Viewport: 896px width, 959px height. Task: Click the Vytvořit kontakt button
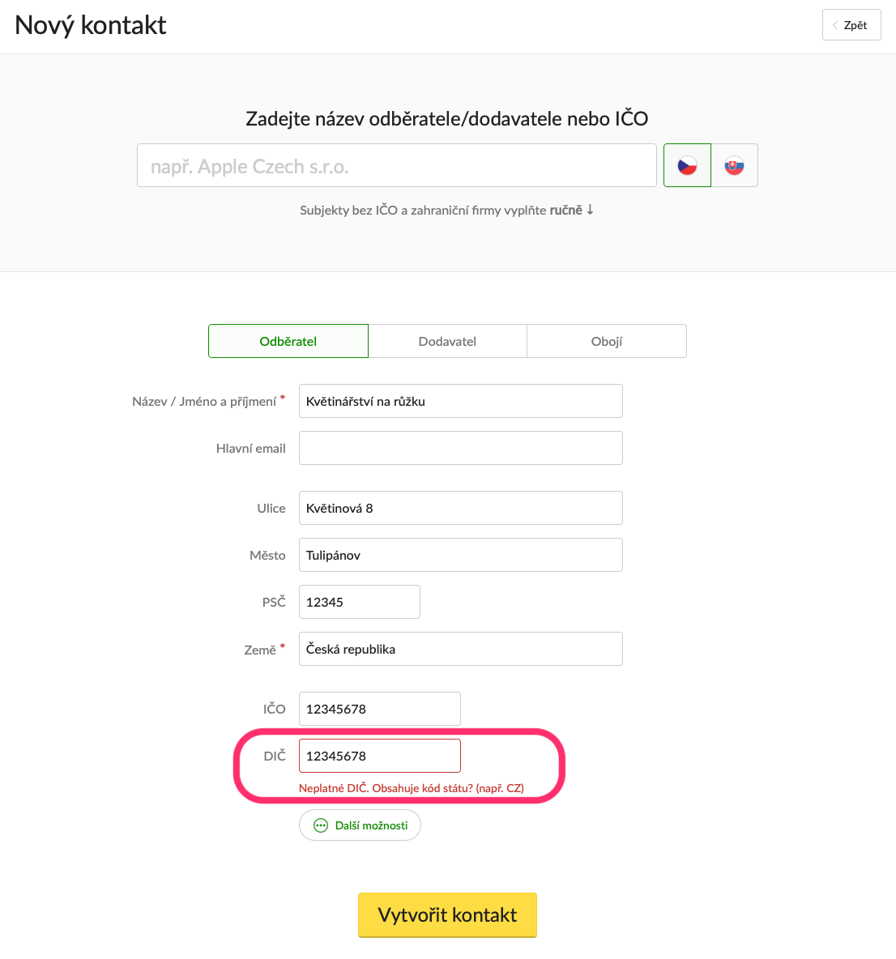tap(447, 914)
